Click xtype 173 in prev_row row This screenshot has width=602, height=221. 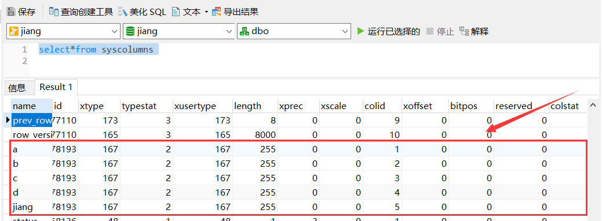click(99, 121)
